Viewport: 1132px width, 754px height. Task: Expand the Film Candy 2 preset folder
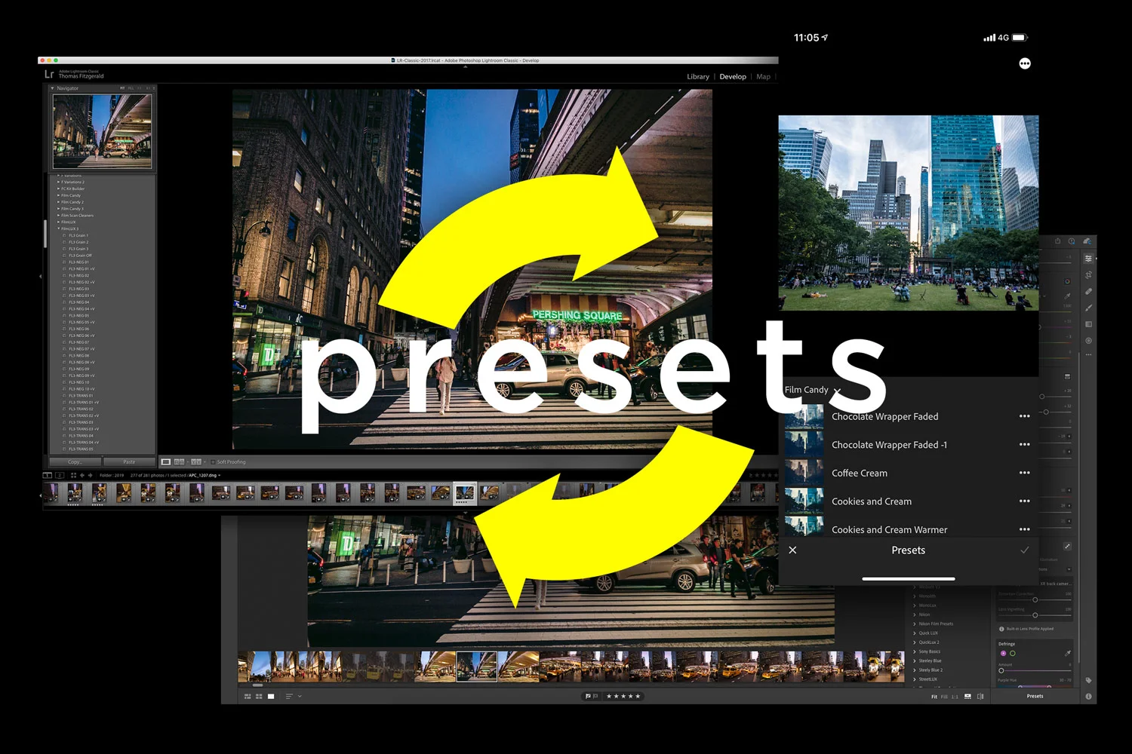[x=58, y=202]
